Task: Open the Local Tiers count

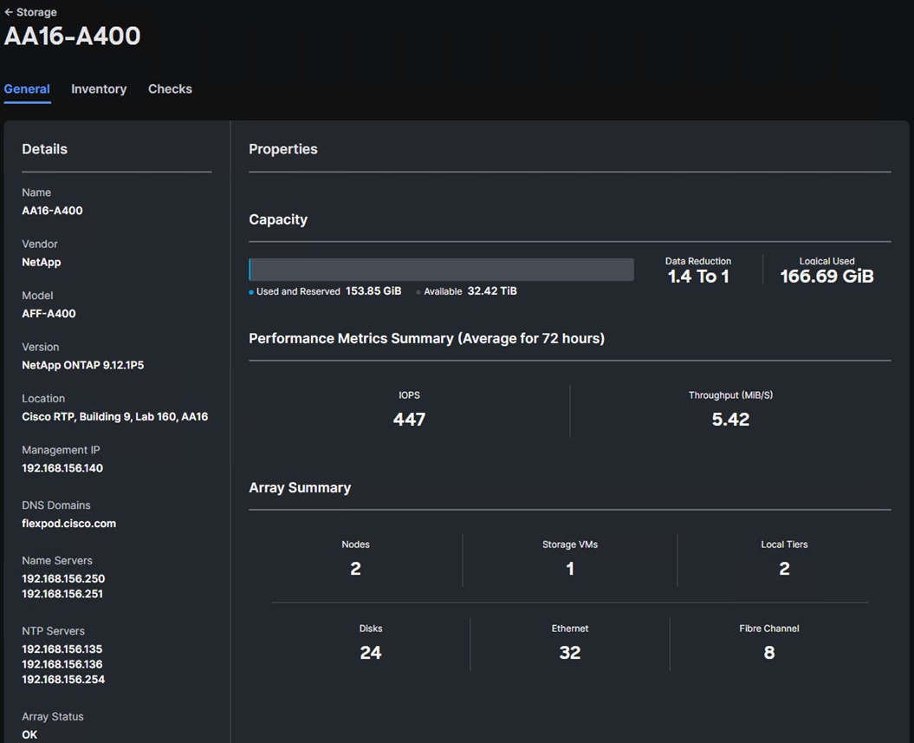Action: coord(784,569)
